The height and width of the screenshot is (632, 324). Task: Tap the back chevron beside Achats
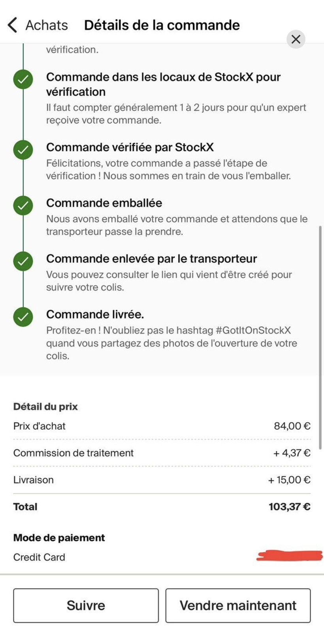click(13, 25)
